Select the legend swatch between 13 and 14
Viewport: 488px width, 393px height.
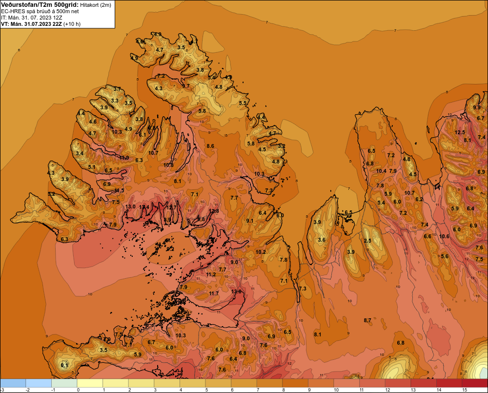pyautogui.click(x=424, y=383)
